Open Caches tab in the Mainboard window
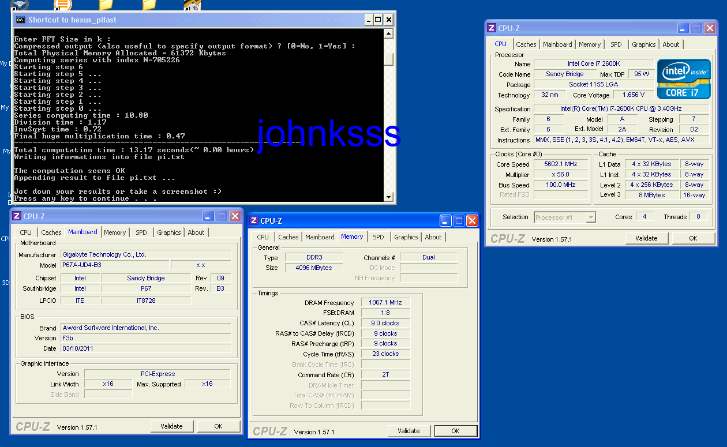 click(x=51, y=232)
